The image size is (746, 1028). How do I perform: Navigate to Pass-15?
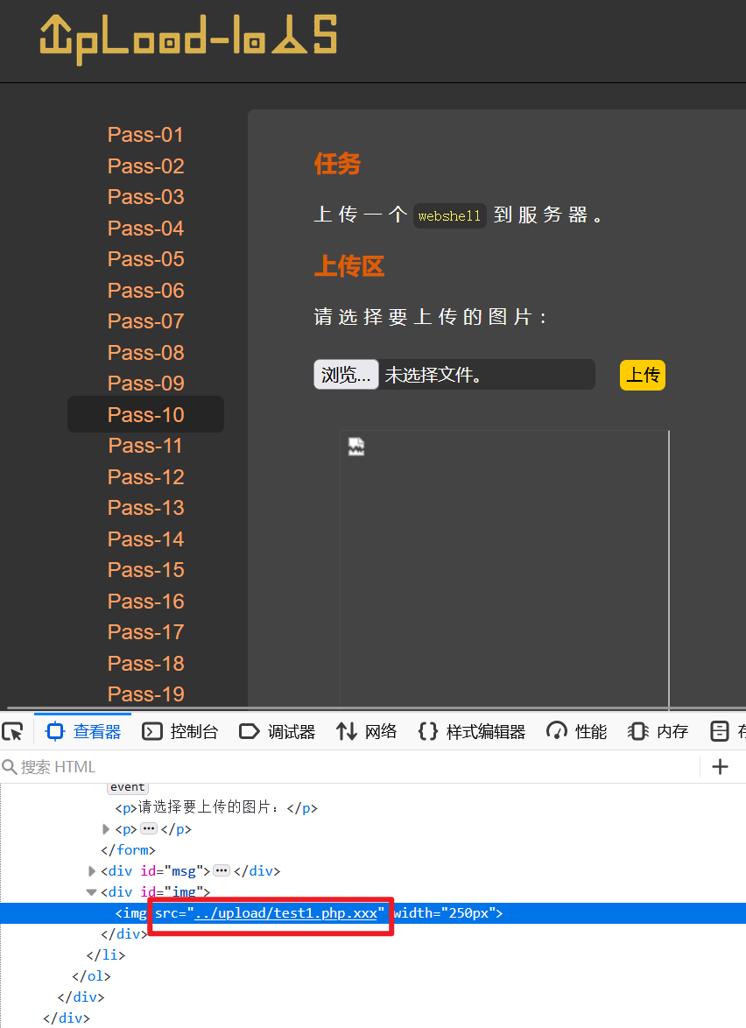(145, 570)
